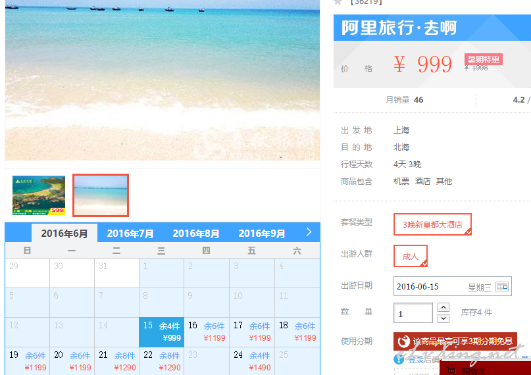The height and width of the screenshot is (375, 531).
Task: Click the 暑期特惠 promotion tag
Action: 483,60
